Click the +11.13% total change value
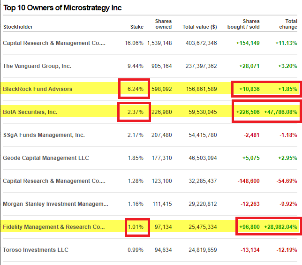 tap(286, 43)
